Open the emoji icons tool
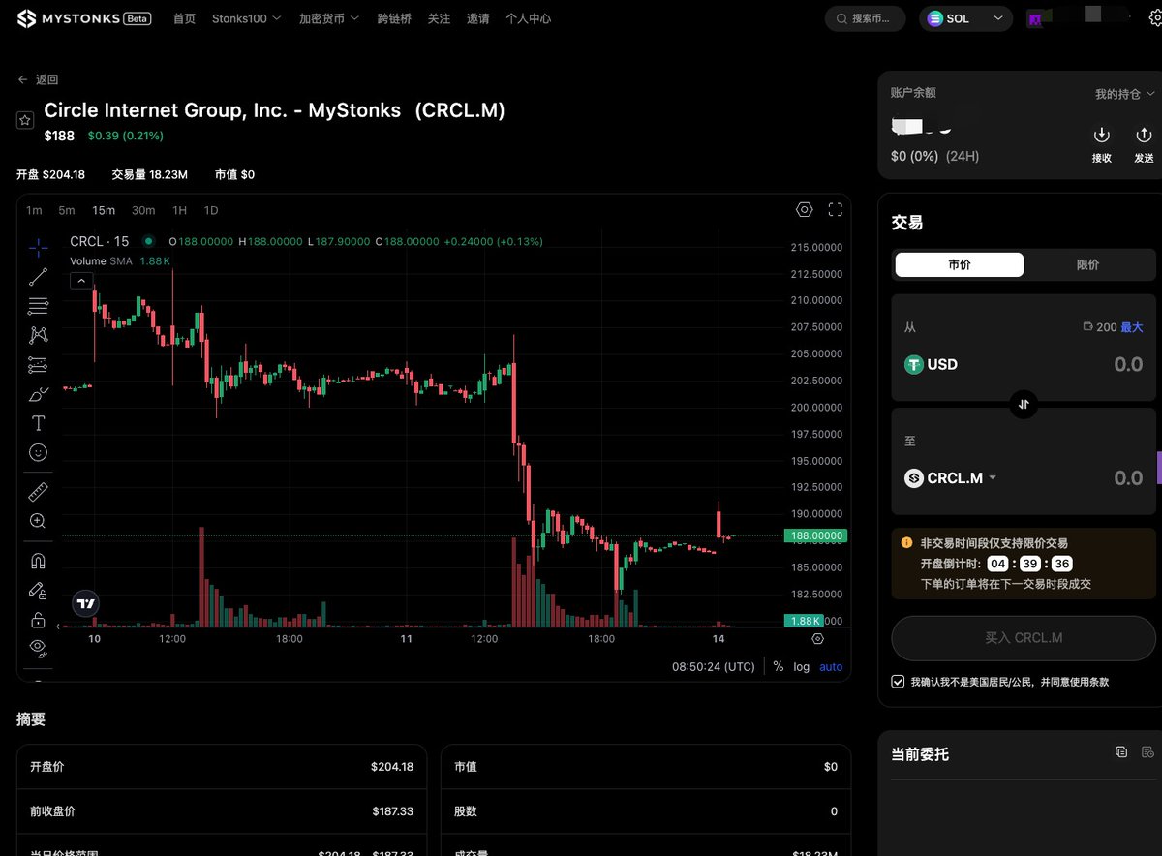 [x=38, y=452]
